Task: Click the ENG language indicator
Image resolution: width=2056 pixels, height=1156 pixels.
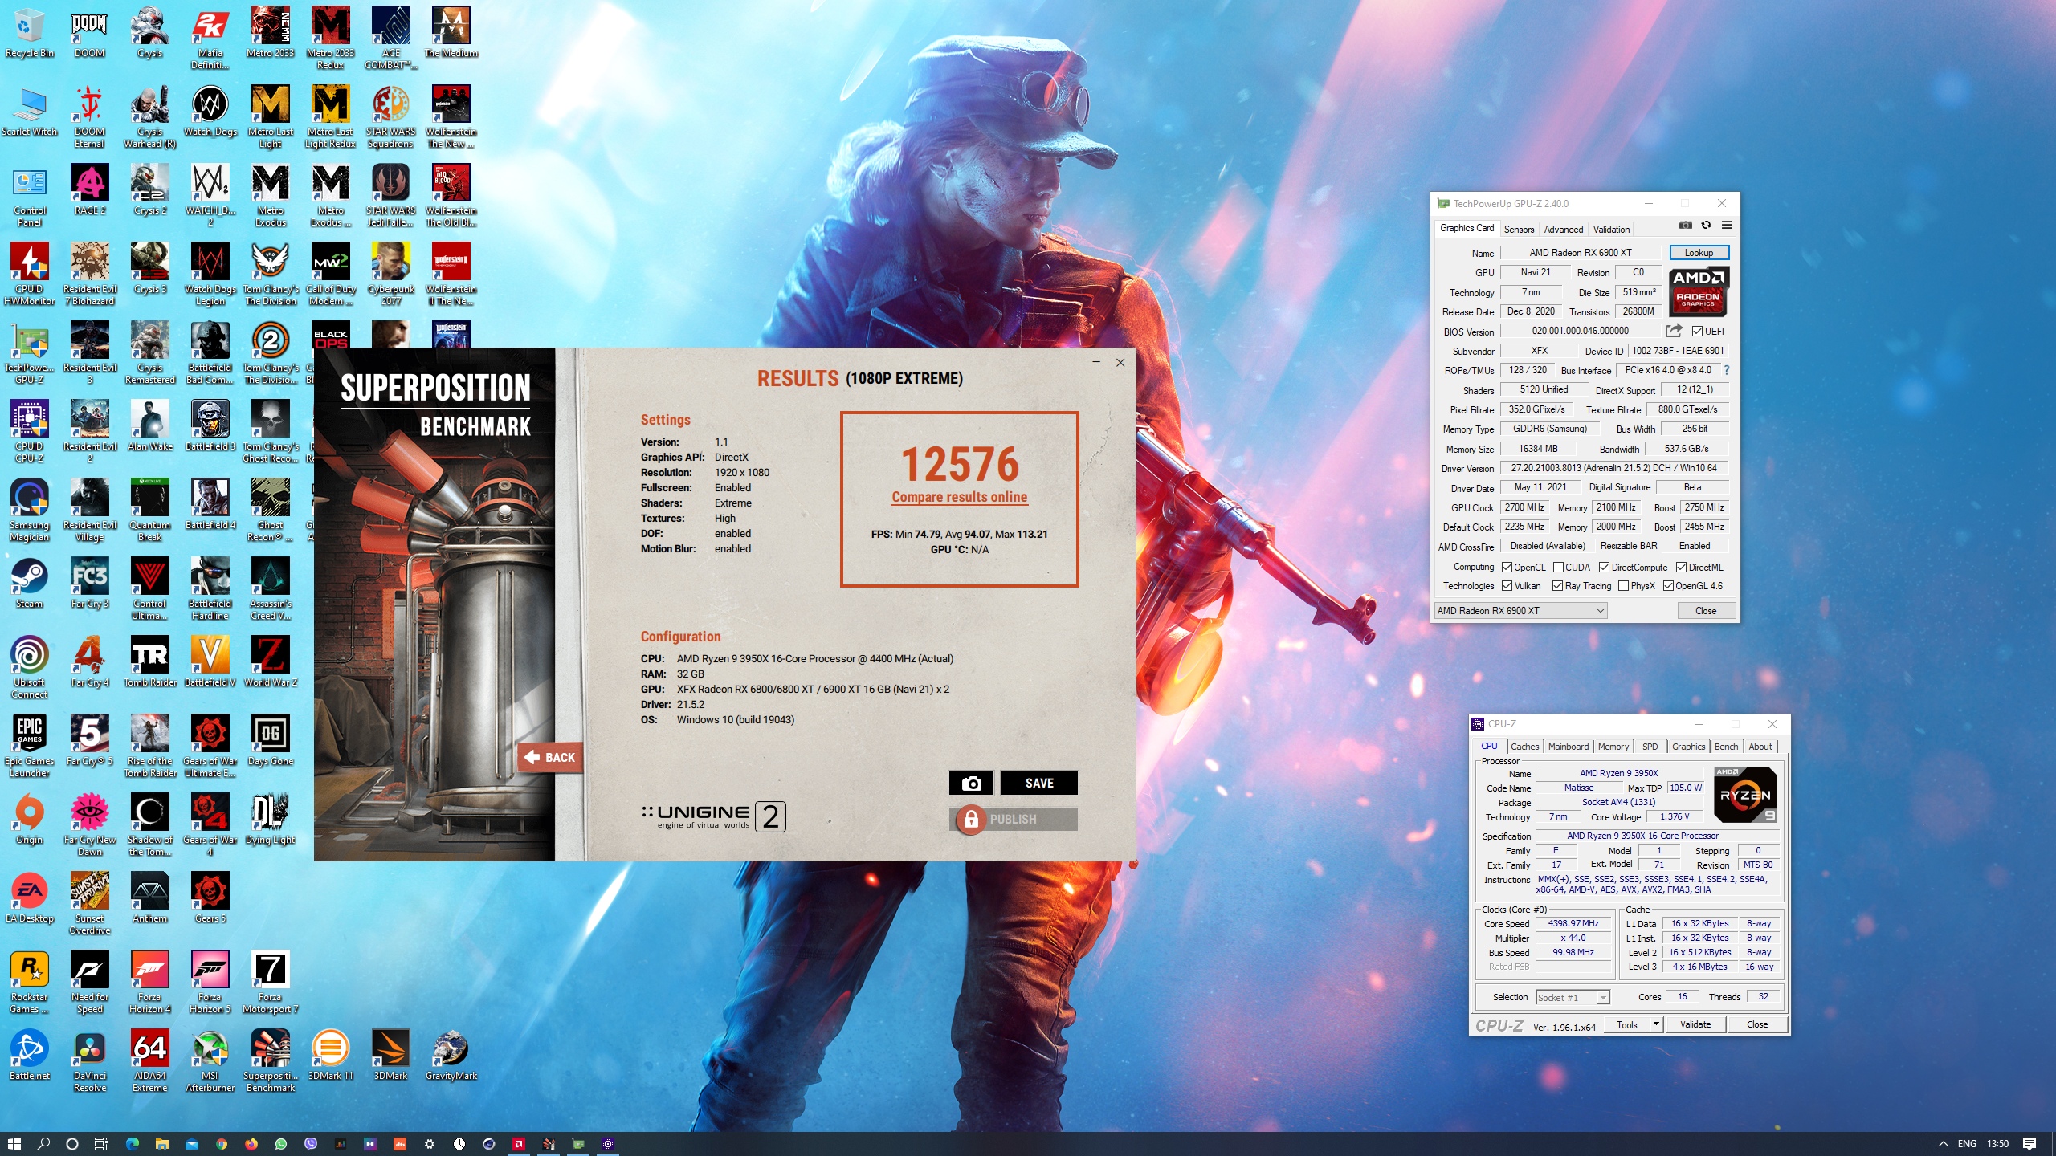Action: (1967, 1143)
